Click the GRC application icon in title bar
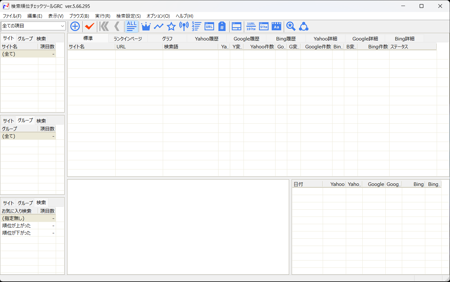Image resolution: width=450 pixels, height=282 pixels. 6,6
